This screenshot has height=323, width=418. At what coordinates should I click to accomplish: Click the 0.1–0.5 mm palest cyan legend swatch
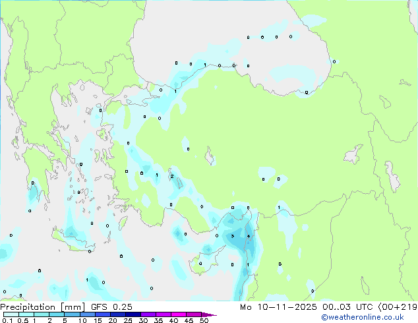11,314
